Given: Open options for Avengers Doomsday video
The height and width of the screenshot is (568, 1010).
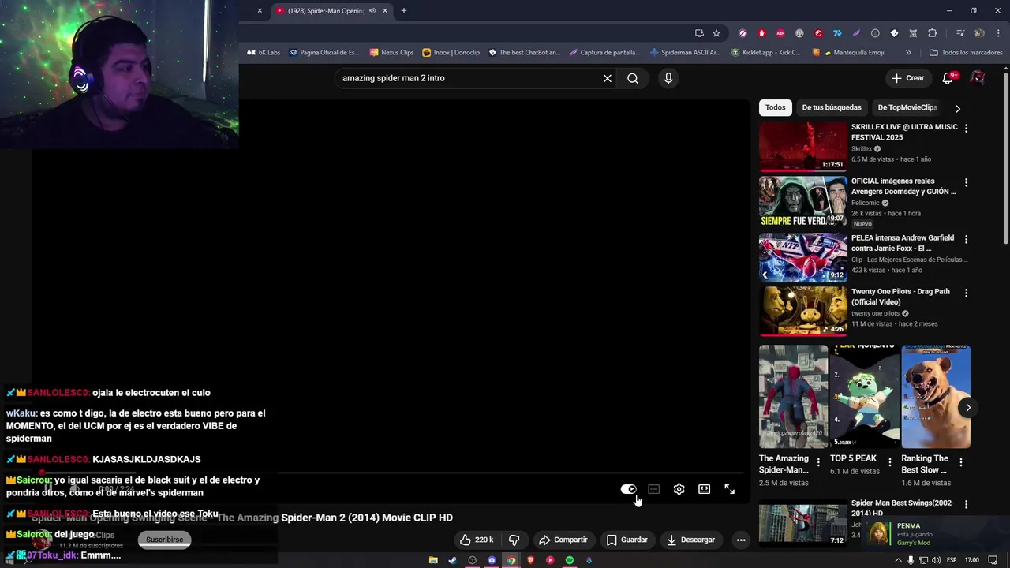Looking at the screenshot, I should [966, 182].
